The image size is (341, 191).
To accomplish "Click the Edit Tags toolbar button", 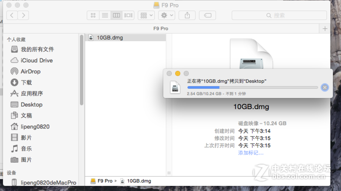I will pyautogui.click(x=208, y=15).
